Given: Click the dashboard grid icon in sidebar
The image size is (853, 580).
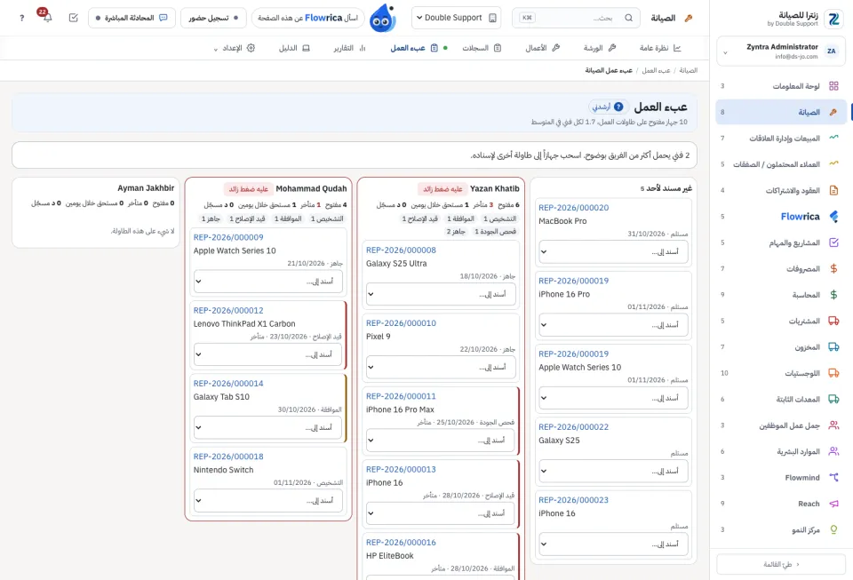Looking at the screenshot, I should pos(833,86).
